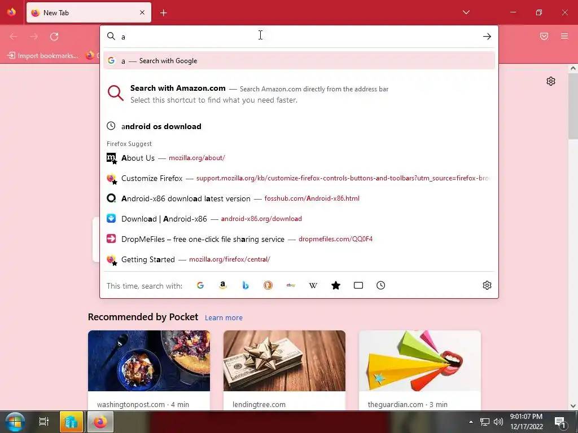This screenshot has width=578, height=433.
Task: Open the theguardian.com paper-plane story thumbnail
Action: pyautogui.click(x=420, y=361)
